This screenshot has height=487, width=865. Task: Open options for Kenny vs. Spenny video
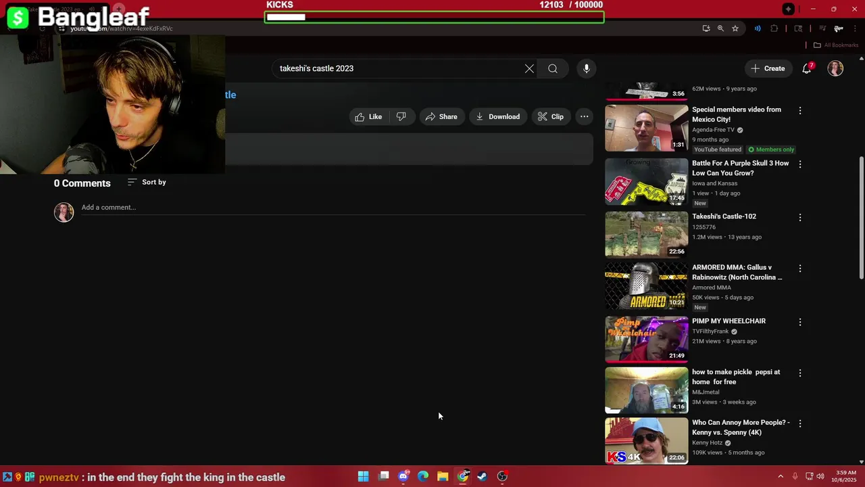800,423
